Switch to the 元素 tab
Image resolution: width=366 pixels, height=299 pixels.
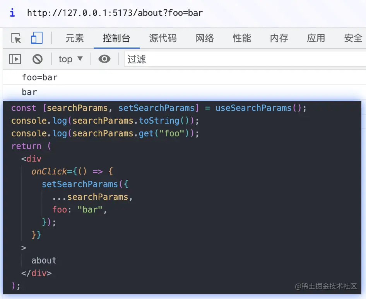coord(74,38)
